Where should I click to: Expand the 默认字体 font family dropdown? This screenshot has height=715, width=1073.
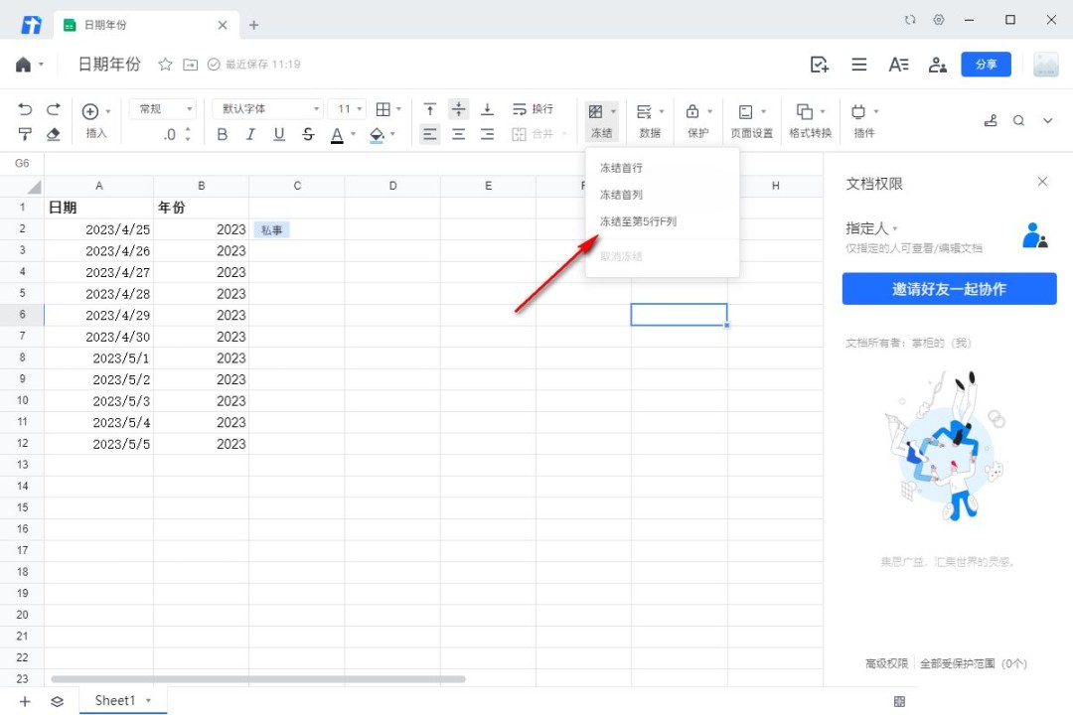[x=268, y=109]
